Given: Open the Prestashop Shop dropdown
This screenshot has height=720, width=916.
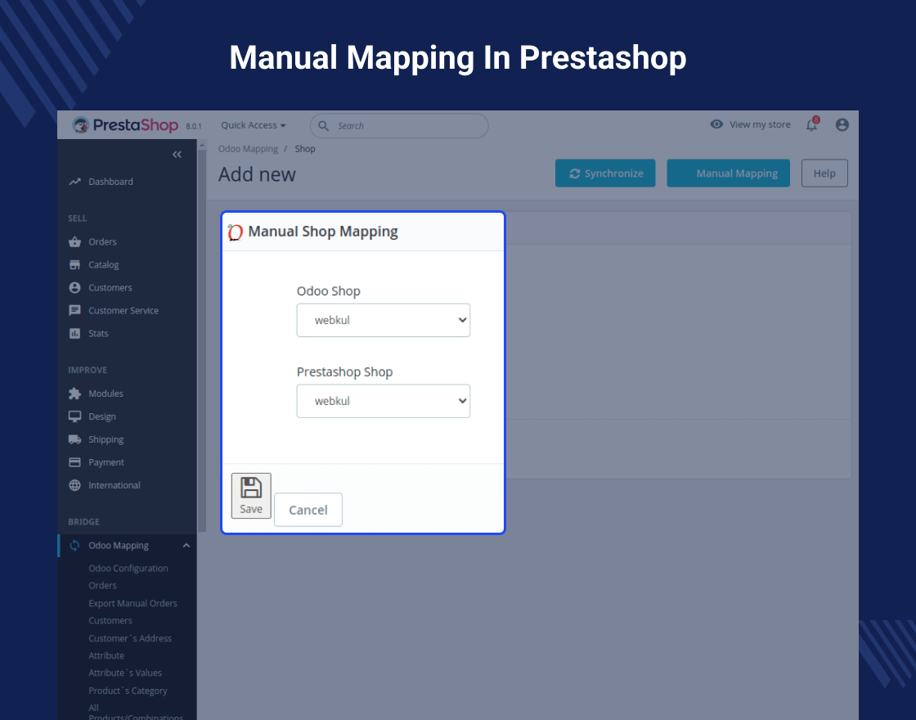Looking at the screenshot, I should tap(384, 401).
